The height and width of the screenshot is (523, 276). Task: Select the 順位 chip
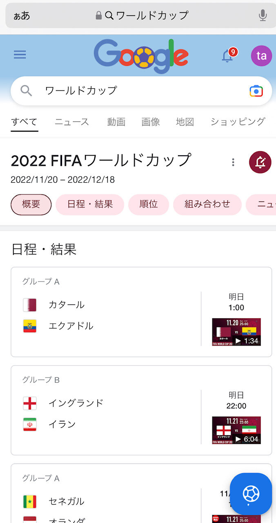149,204
